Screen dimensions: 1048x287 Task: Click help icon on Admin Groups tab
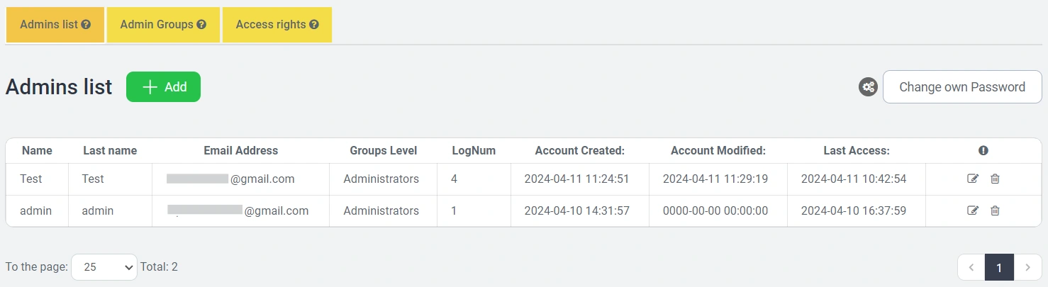[201, 25]
